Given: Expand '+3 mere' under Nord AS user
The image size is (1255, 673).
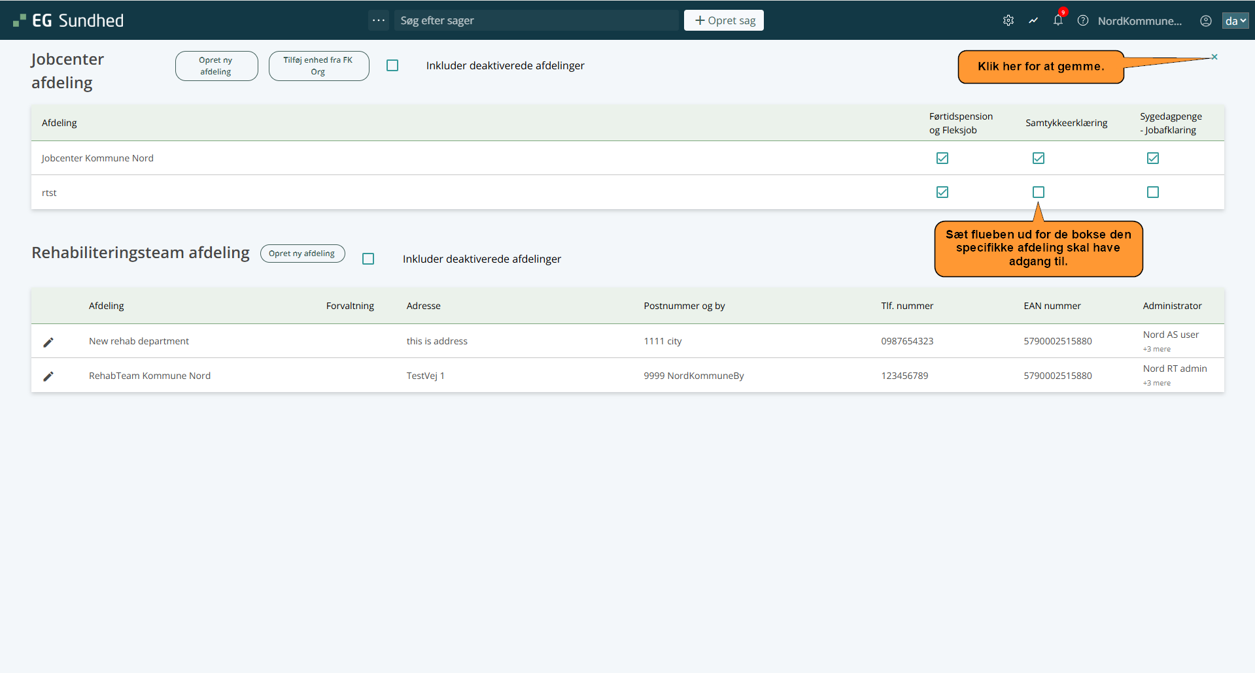Looking at the screenshot, I should point(1156,349).
